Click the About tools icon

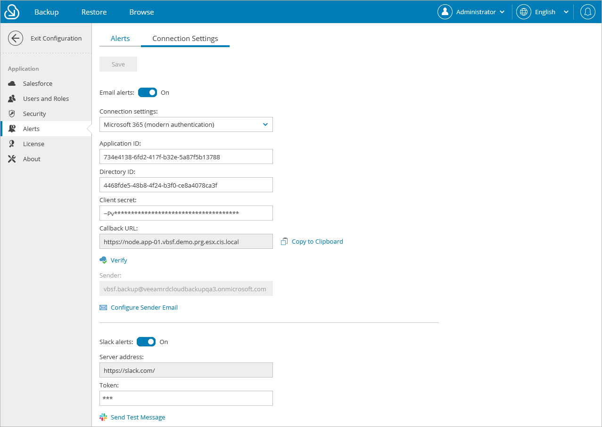[12, 159]
